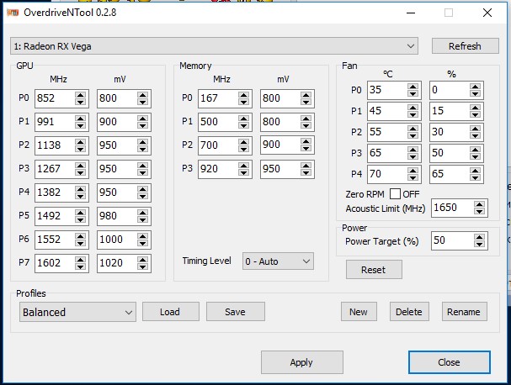Increase GPU P2 mV value with up arrow
Image resolution: width=511 pixels, height=385 pixels.
[142, 141]
